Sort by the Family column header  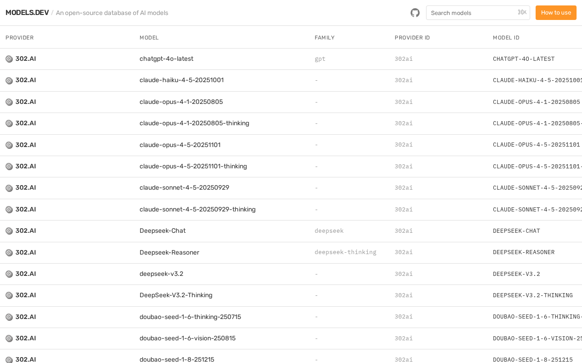pyautogui.click(x=325, y=38)
